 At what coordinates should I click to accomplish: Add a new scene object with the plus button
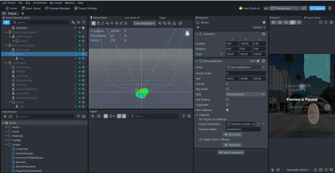6,22
